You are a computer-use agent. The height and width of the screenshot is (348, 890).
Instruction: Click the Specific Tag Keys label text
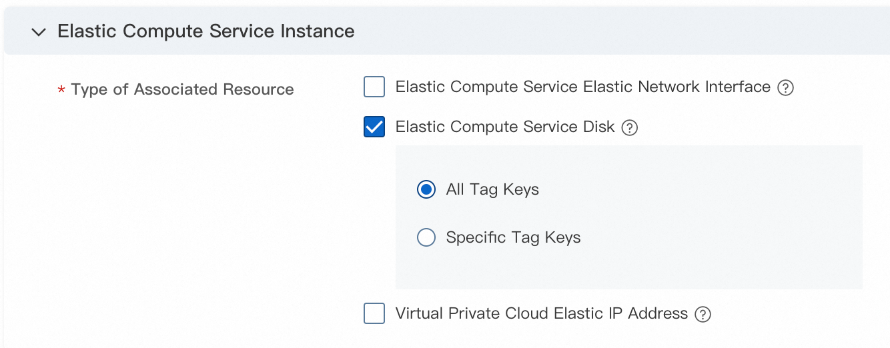[x=513, y=238]
